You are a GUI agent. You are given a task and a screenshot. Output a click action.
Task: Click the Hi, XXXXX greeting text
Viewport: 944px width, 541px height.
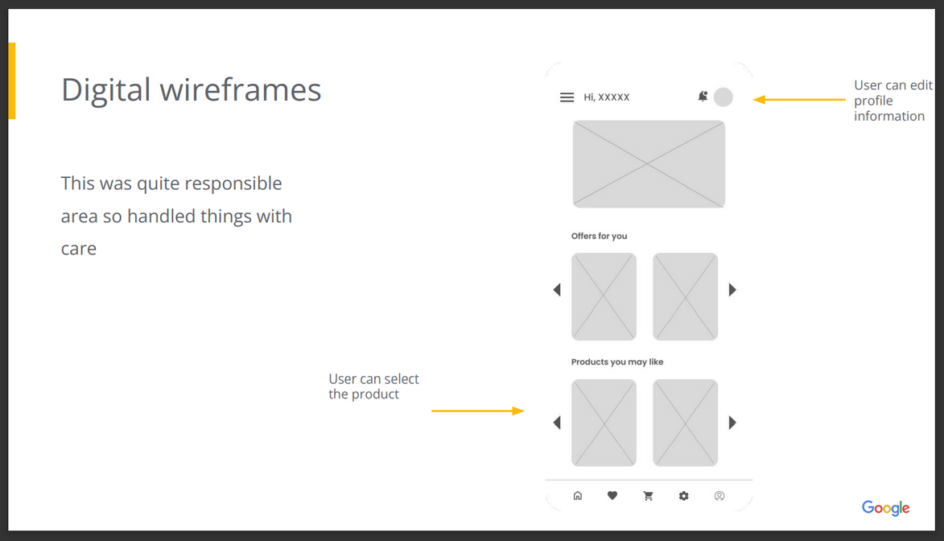[x=607, y=97]
